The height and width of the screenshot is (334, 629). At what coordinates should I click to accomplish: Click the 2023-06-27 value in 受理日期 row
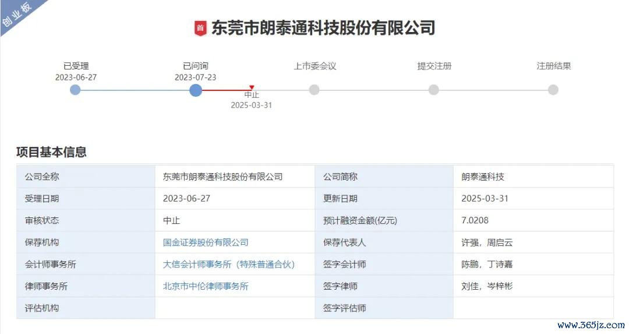[x=186, y=199]
